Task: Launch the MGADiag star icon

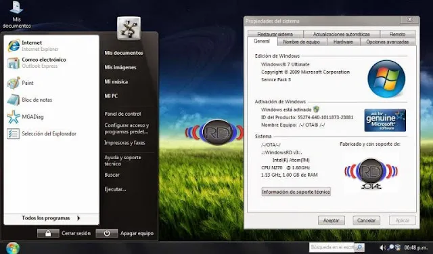Action: (x=14, y=117)
